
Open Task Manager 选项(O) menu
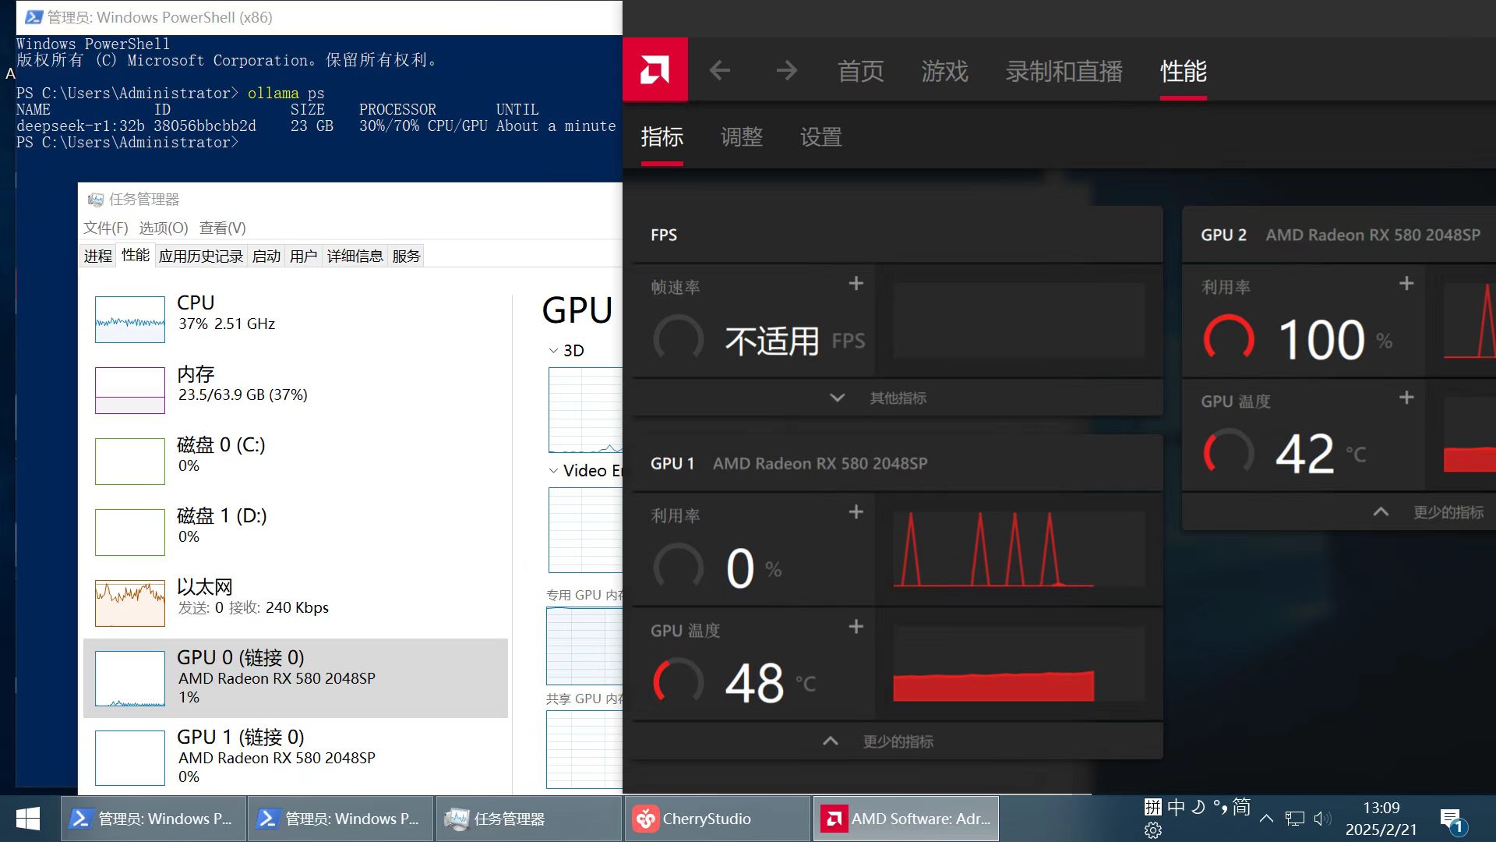pos(164,228)
